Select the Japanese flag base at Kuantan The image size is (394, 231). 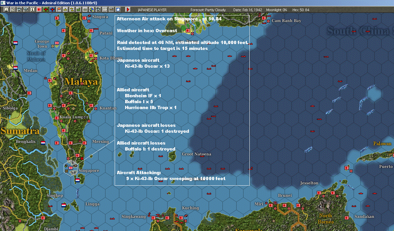pos(91,105)
